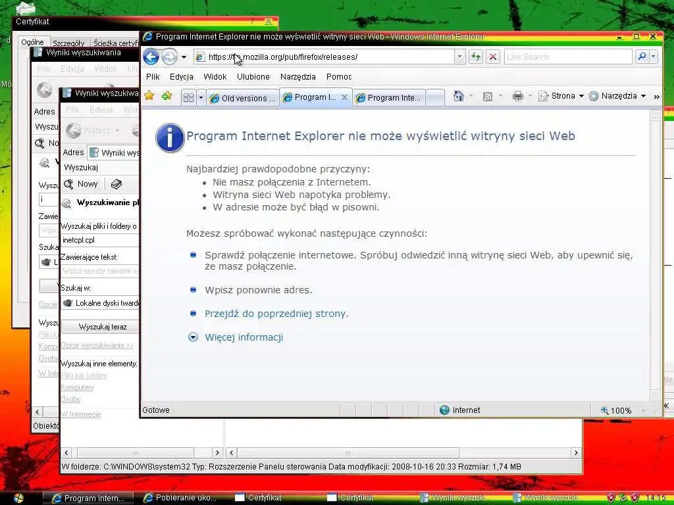Switch to the Old versions tab
Viewport: 674px width, 505px height.
click(243, 98)
